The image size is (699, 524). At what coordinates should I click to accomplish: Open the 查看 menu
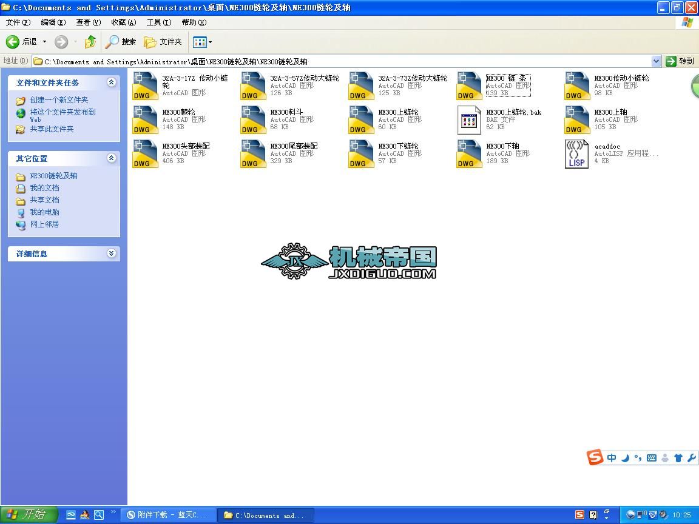point(87,22)
